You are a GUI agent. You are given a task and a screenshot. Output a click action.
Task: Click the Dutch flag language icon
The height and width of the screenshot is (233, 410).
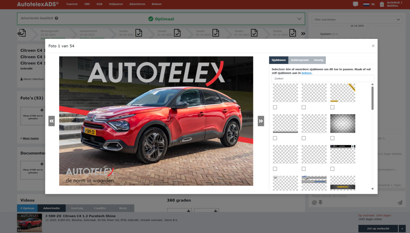[x=366, y=4]
